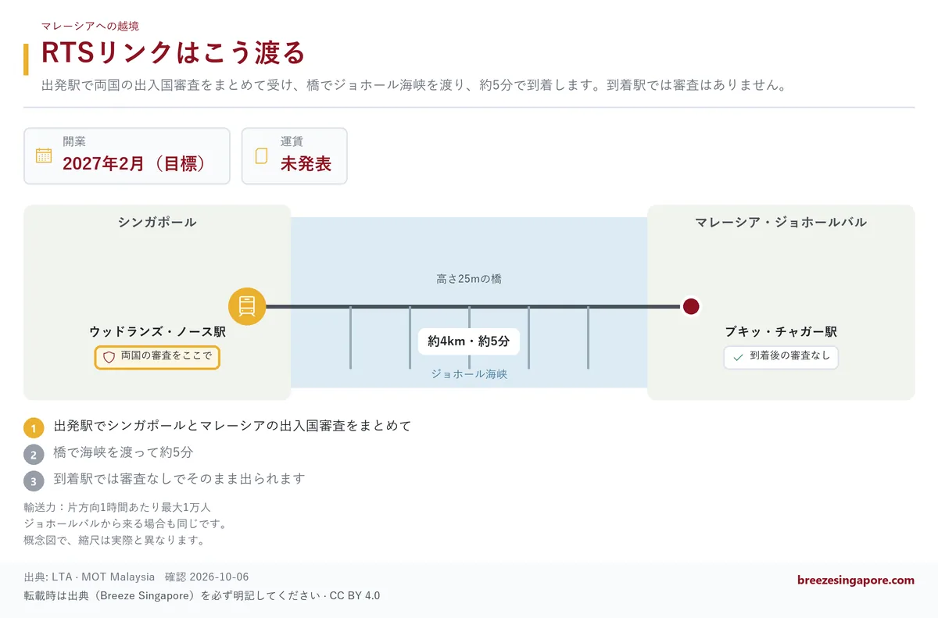Select step 1 yellow number circle

[34, 428]
